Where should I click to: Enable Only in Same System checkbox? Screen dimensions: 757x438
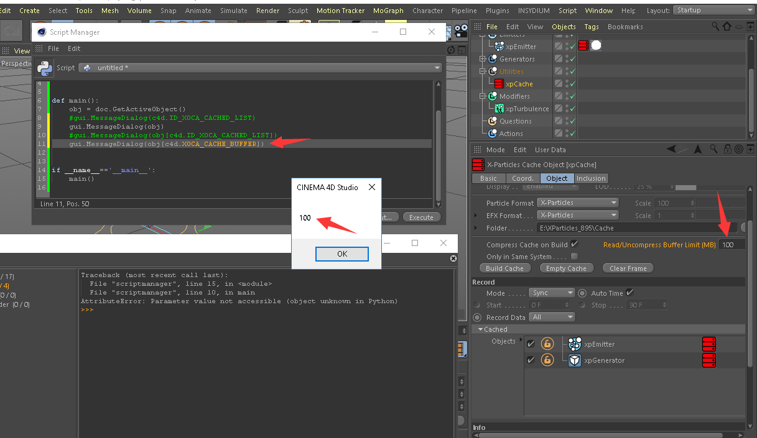pos(574,256)
